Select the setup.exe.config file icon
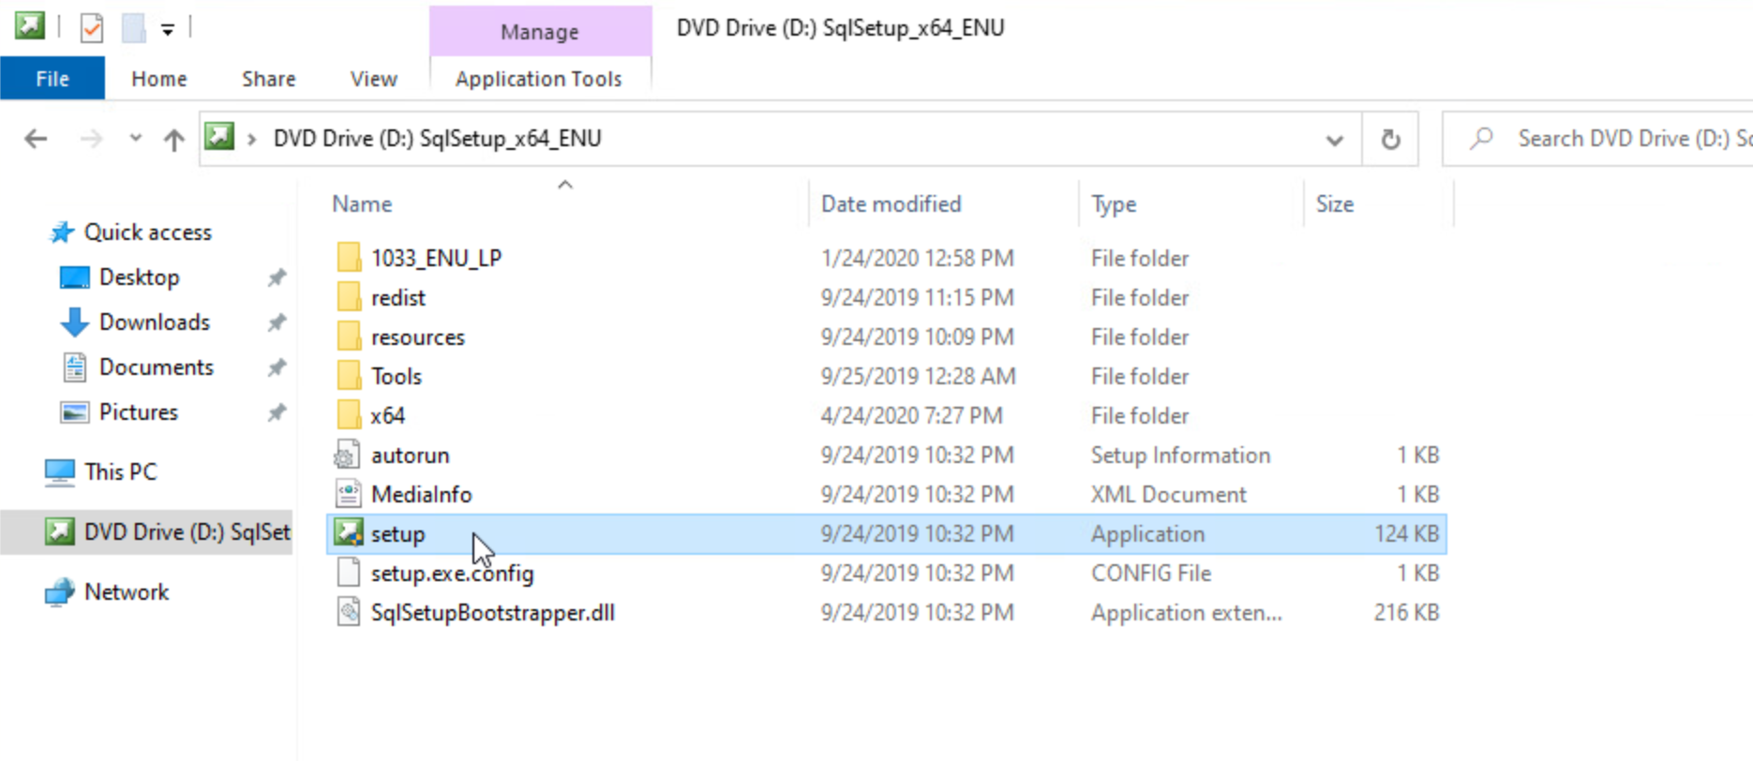The width and height of the screenshot is (1753, 761). 348,572
